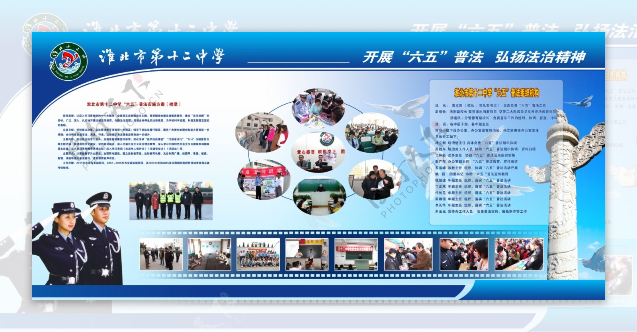Select the 代长见 年级主任 row
Image resolution: width=637 pixels, height=332 pixels.
pos(473,193)
